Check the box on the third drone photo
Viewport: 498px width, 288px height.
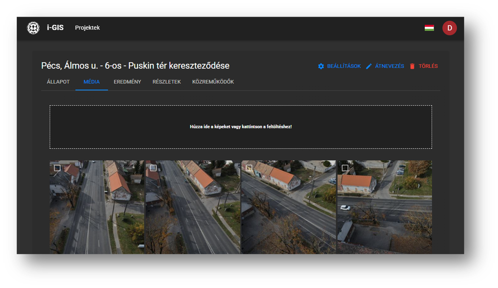tap(249, 168)
